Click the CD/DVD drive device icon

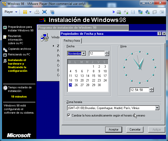[126, 12]
